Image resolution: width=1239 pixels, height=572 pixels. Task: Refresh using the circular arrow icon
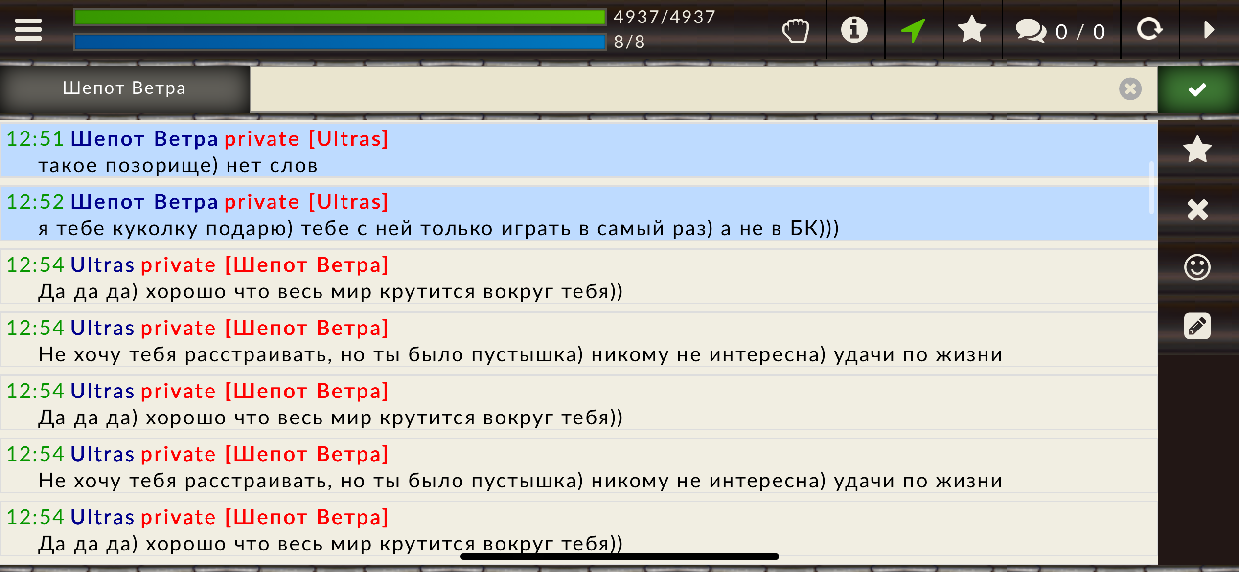(1150, 29)
